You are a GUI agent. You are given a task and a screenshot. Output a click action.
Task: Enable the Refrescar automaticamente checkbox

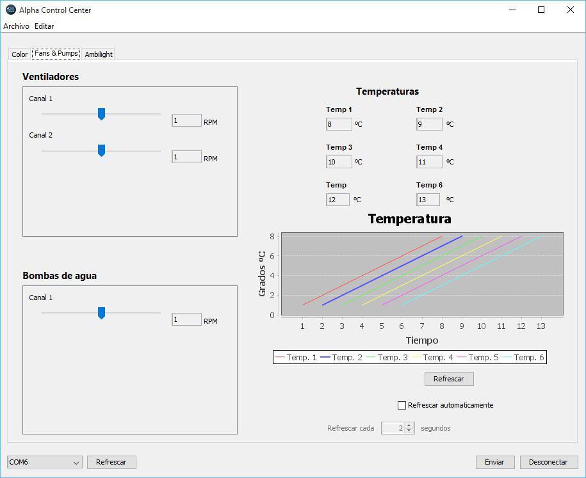[402, 405]
